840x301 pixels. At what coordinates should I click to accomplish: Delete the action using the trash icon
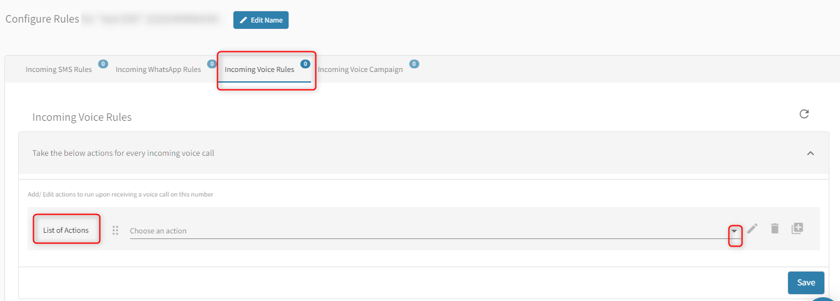coord(775,228)
